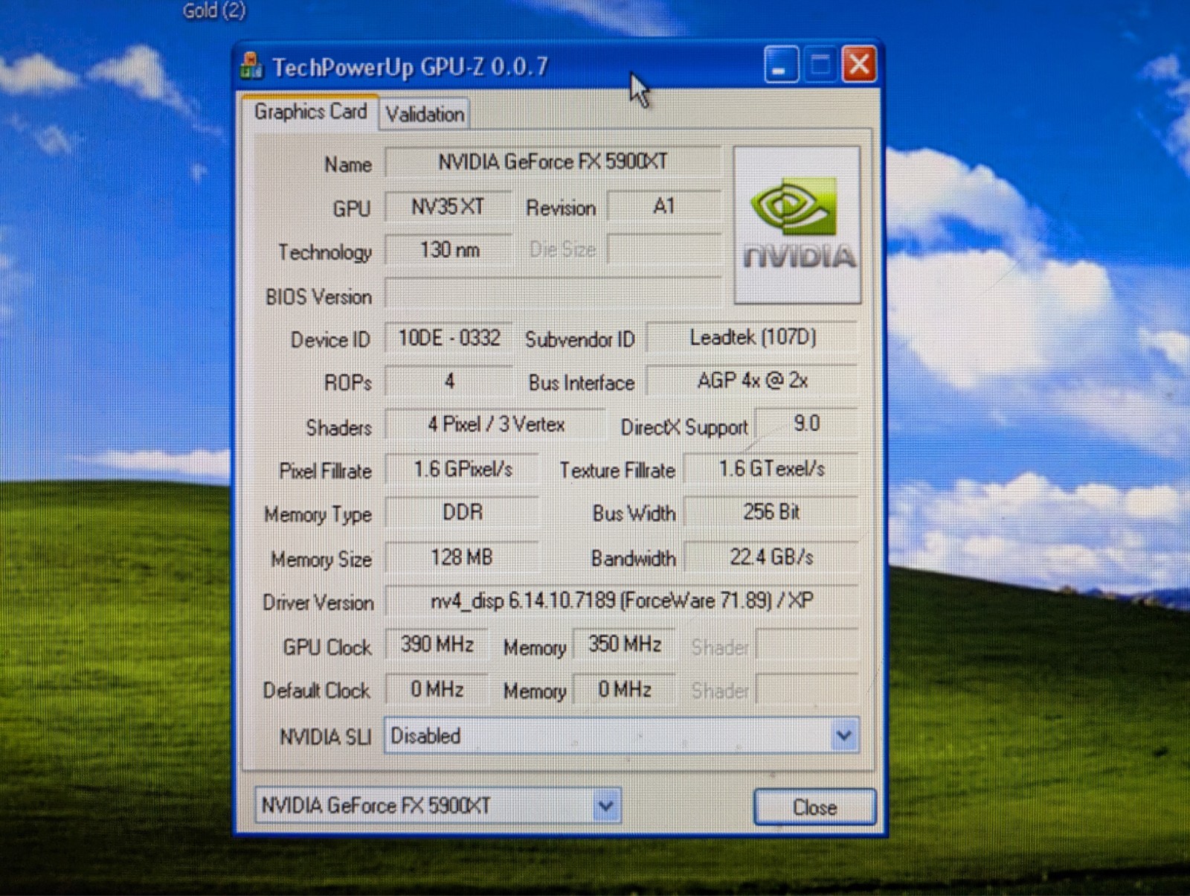This screenshot has width=1190, height=896.
Task: Click the BIOS Version label
Action: click(318, 297)
